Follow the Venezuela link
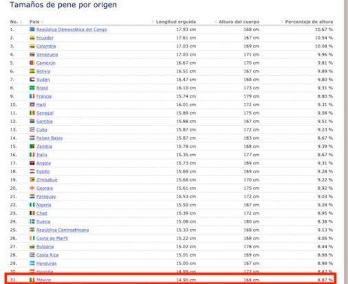This screenshot has height=284, width=348. click(x=47, y=54)
